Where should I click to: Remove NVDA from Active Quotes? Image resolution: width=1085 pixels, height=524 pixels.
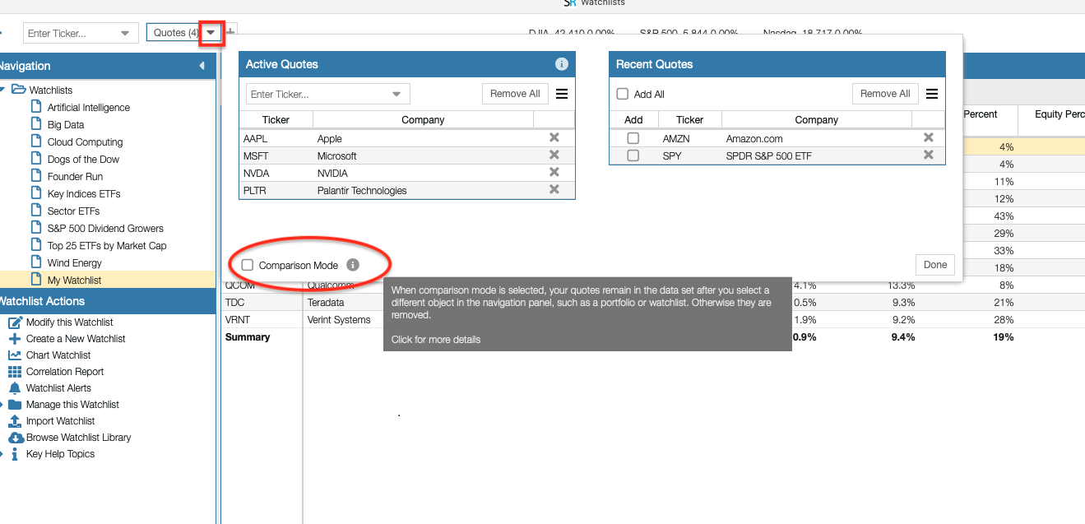(554, 173)
